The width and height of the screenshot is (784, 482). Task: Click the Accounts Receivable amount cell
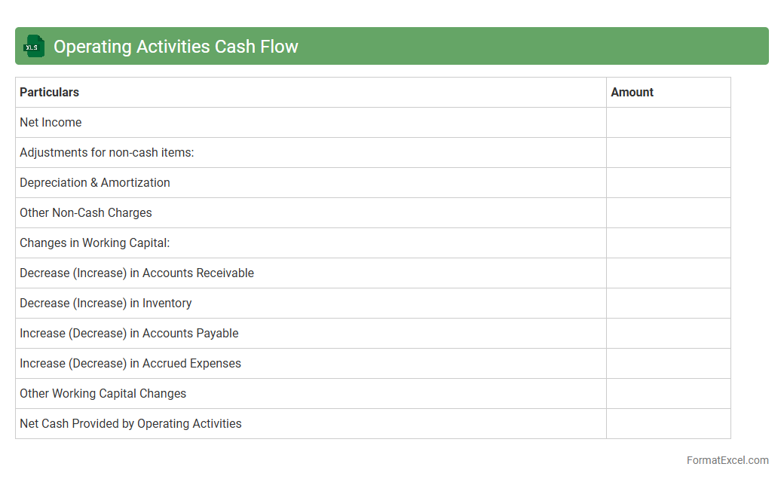pos(668,273)
